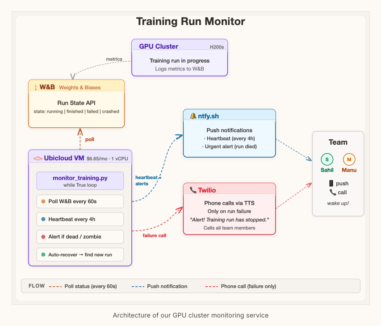
Task: Click Calls all team members text
Action: (x=230, y=228)
